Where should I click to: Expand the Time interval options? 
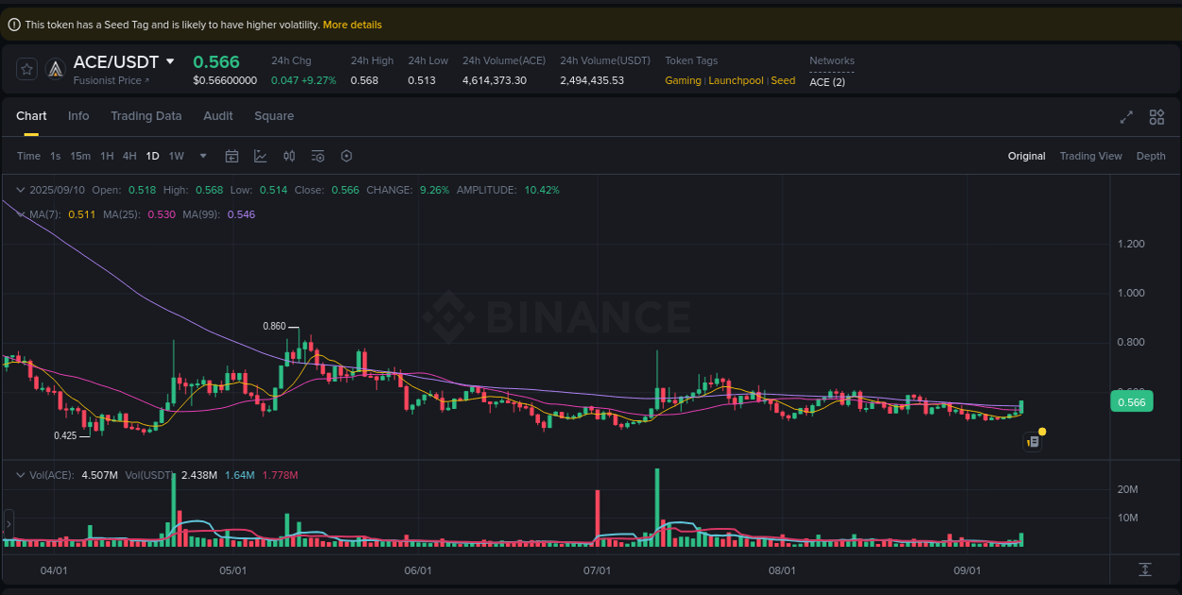(x=28, y=156)
